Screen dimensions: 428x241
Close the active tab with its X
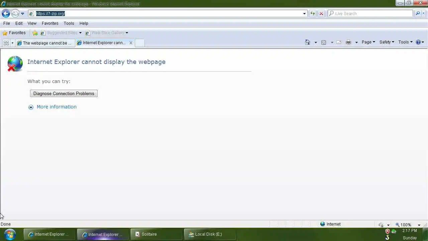pos(131,43)
